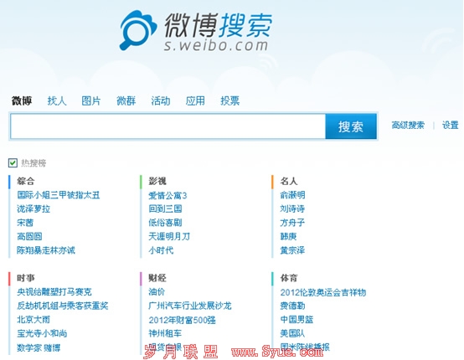Open 广州汽车行业发展沙龙 link
464x360 pixels.
[x=190, y=306]
